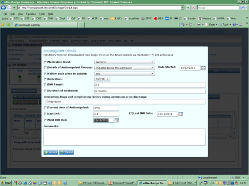
Task: Open the Next INR Due calendar picker
Action: tap(117, 120)
